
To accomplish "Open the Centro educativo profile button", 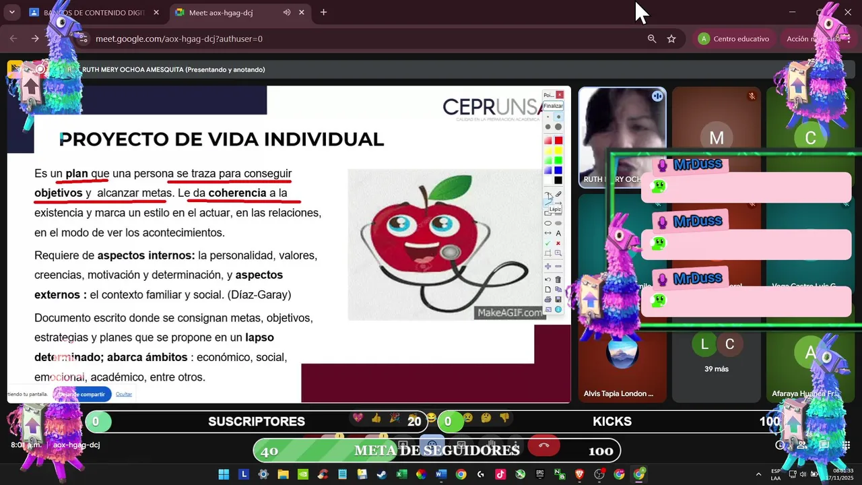I will [733, 39].
